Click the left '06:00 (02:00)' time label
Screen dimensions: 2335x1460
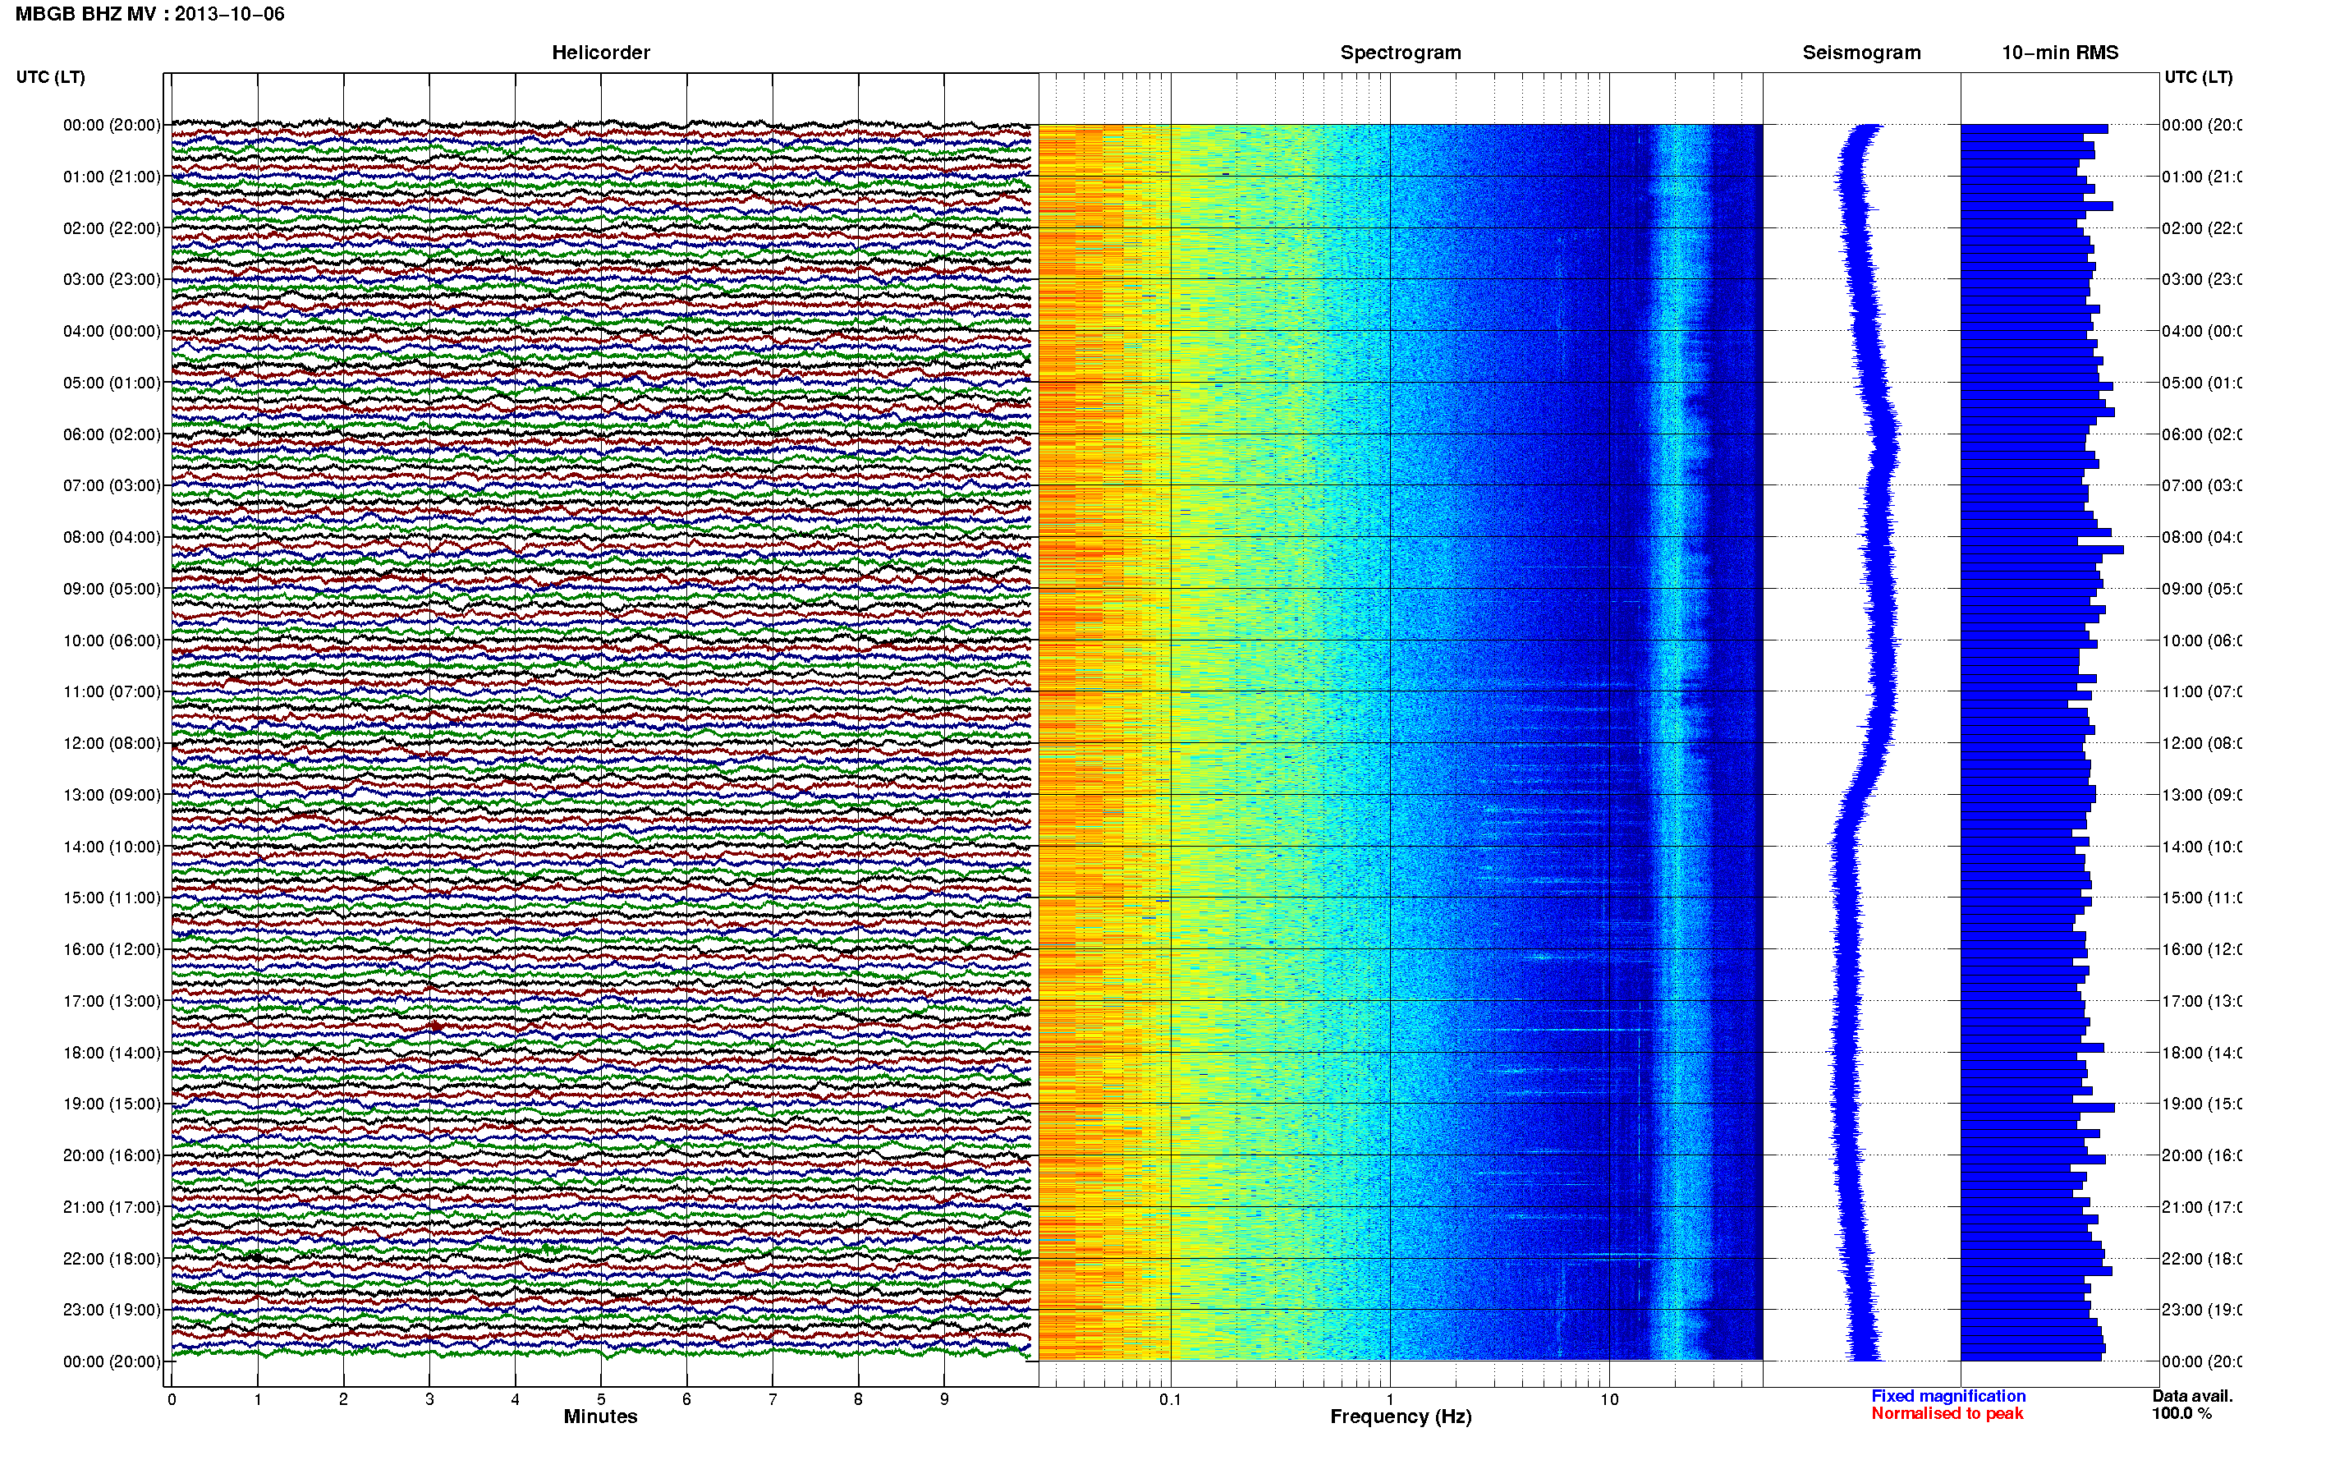pyautogui.click(x=112, y=434)
